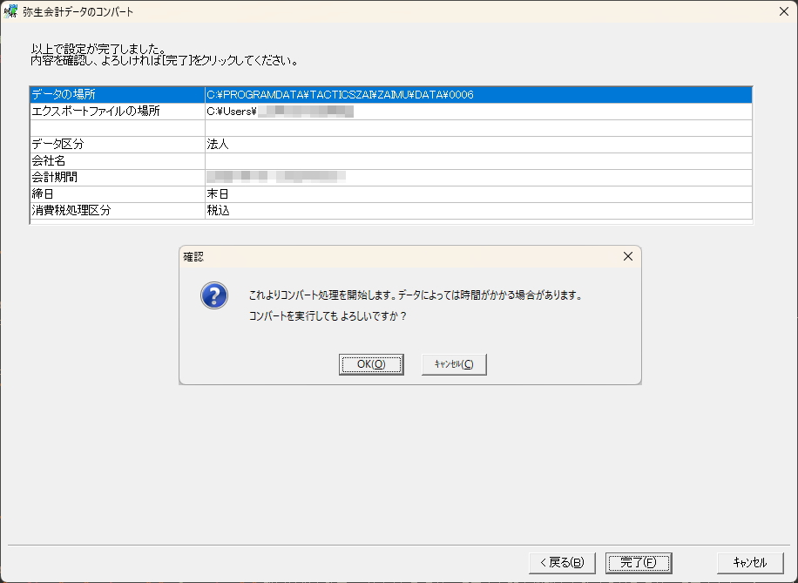The image size is (798, 583).
Task: Select the エクスポートファイルの場所 row label
Action: click(118, 111)
